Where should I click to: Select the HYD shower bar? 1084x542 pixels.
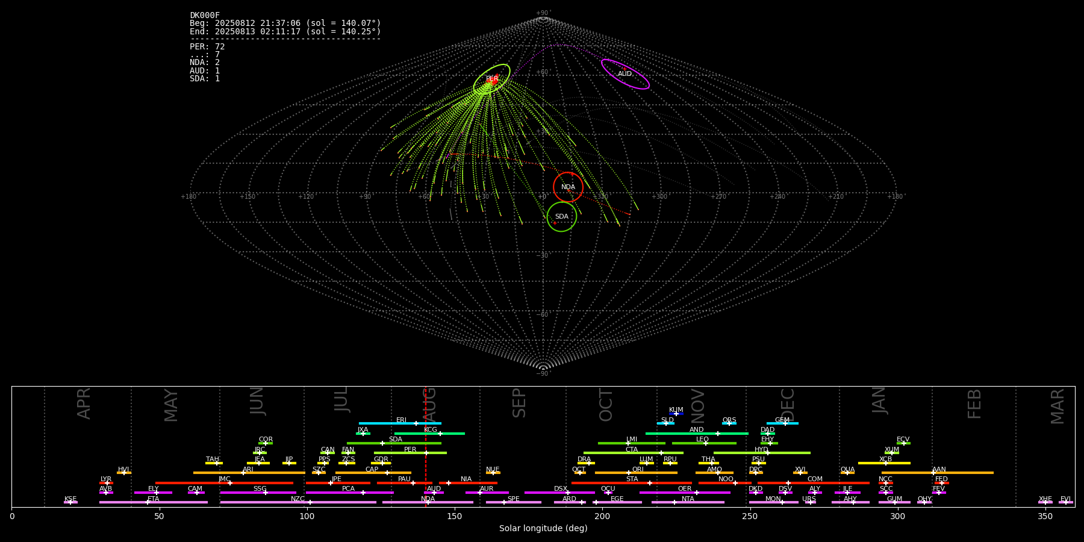pos(762,453)
